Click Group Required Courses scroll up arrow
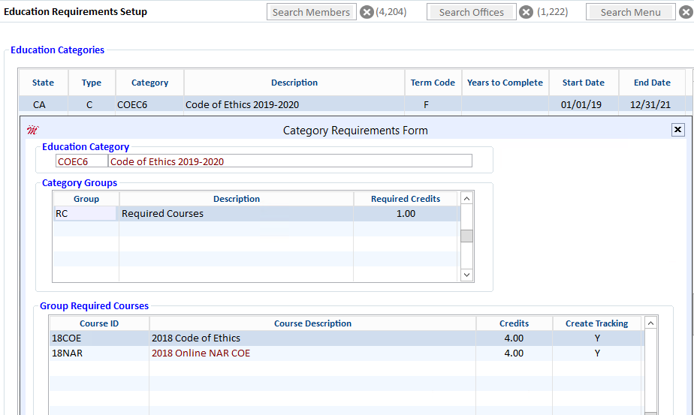 coord(650,323)
